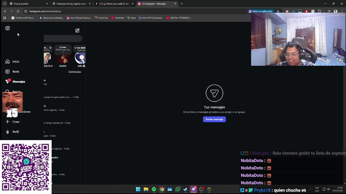Open Slack bookmark

tap(131, 18)
